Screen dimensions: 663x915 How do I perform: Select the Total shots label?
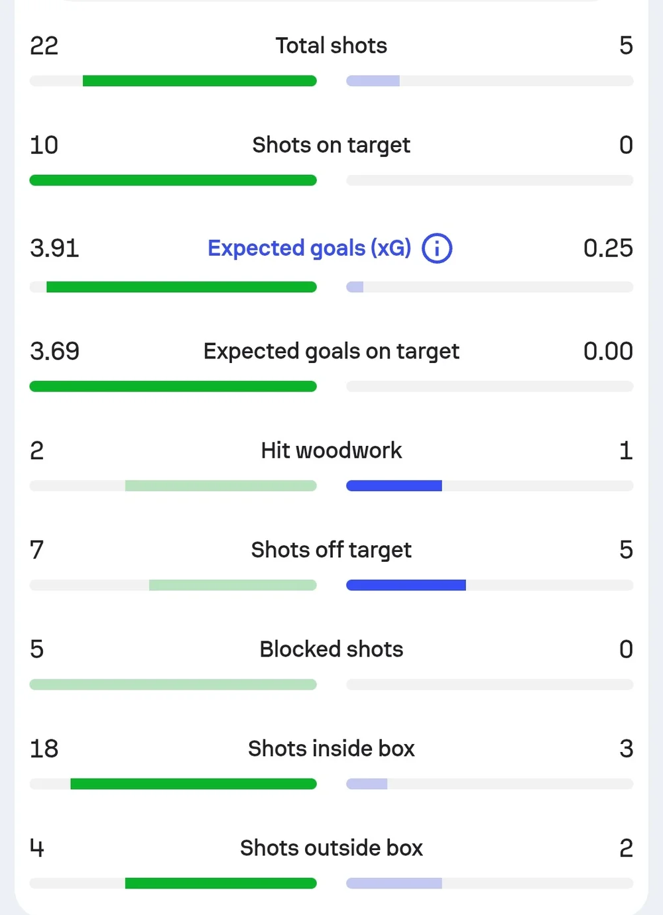(x=331, y=46)
